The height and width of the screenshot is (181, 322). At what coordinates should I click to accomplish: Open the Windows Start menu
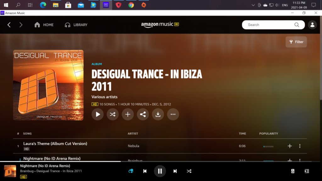tap(6, 5)
